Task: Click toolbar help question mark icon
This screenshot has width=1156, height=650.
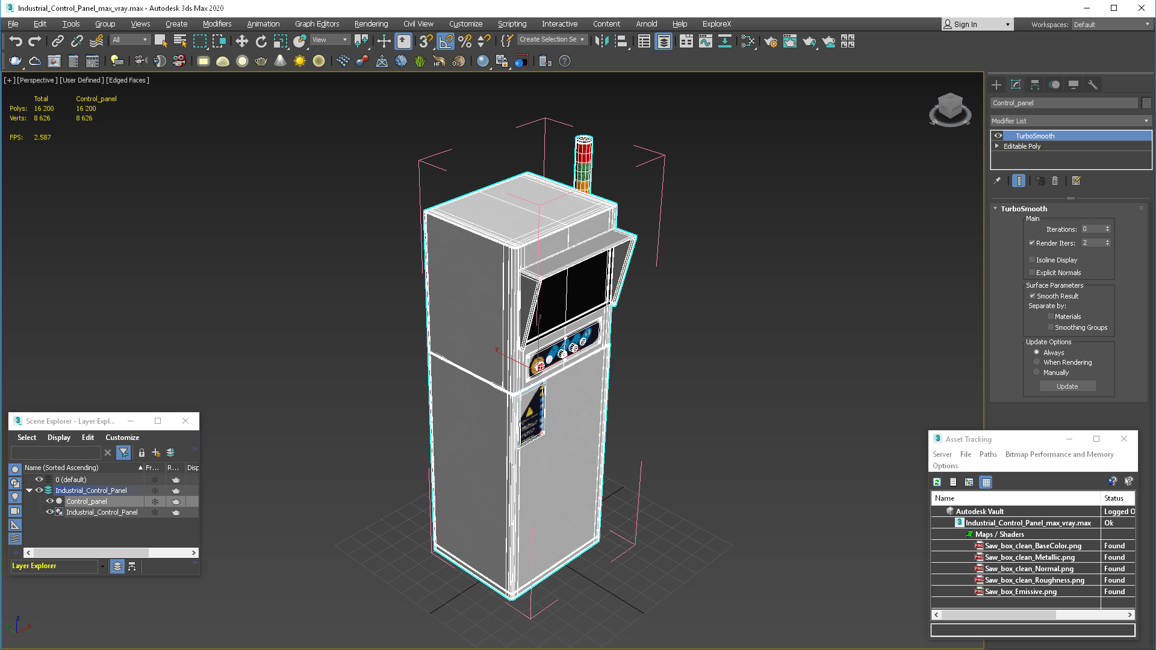Action: [565, 61]
